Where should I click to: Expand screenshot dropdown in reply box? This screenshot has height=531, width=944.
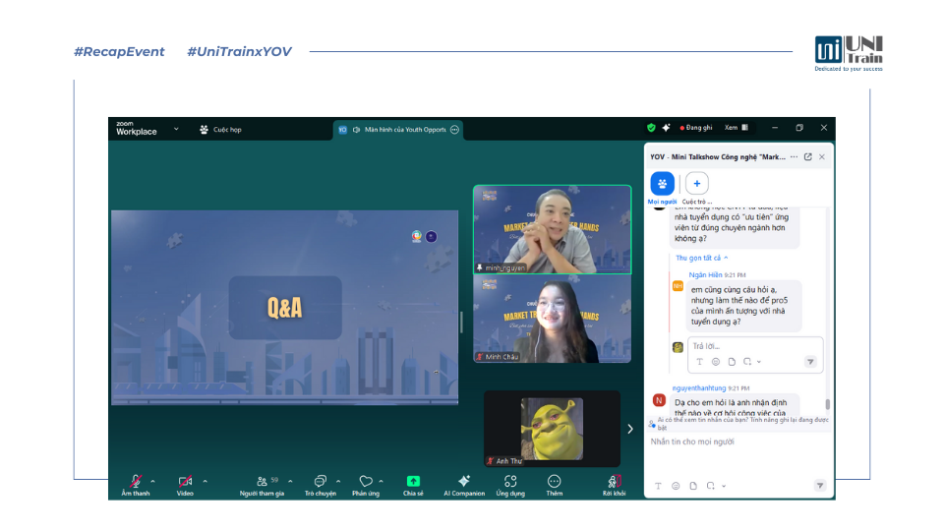(759, 362)
